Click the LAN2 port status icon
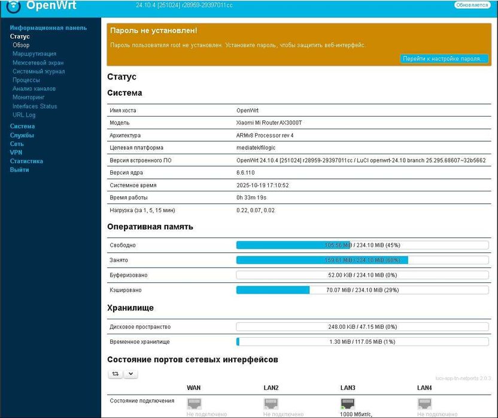The height and width of the screenshot is (418, 498). (271, 404)
